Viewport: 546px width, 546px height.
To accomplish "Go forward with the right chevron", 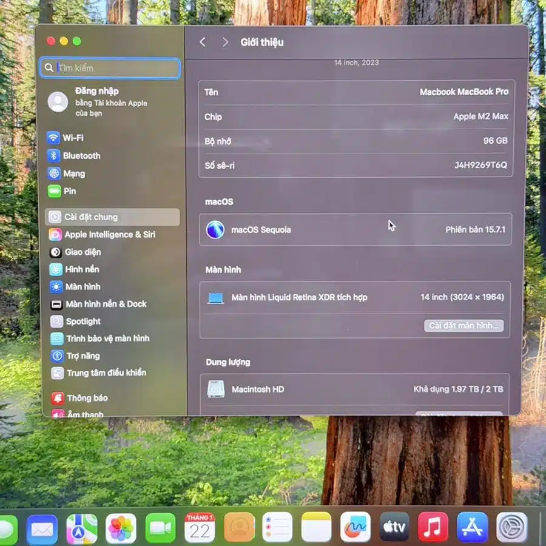I will coord(225,42).
